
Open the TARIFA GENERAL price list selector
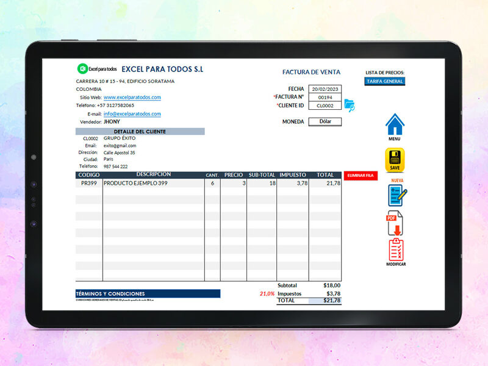pyautogui.click(x=385, y=81)
